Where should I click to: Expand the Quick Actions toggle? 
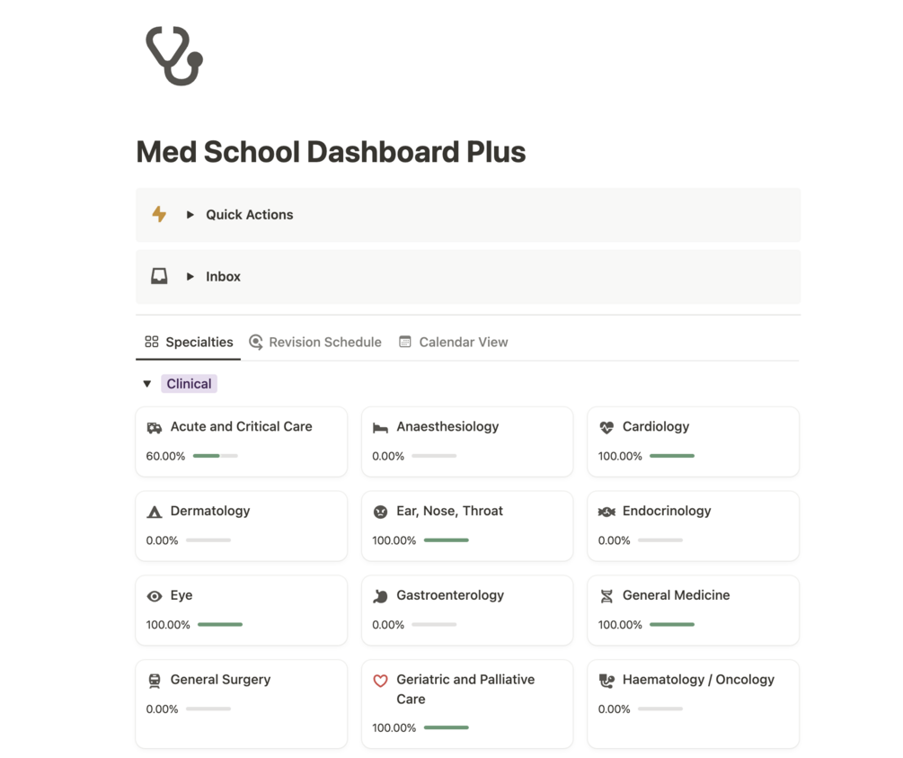(190, 215)
